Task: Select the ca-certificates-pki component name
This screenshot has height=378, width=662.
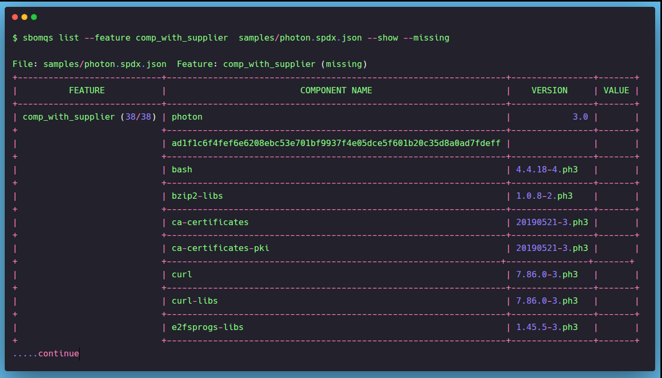Action: pos(220,248)
